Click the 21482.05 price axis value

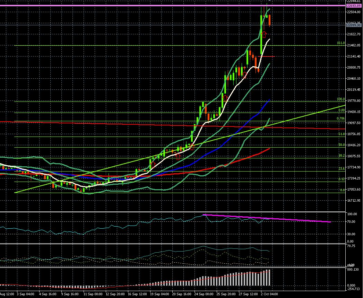coord(354,45)
